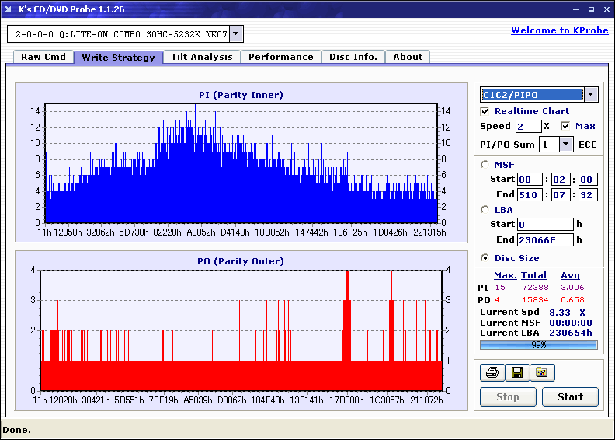Switch to the Tilt Analysis tab
Screen dimensions: 615x440
[202, 57]
